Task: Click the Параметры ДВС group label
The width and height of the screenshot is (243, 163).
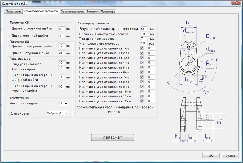Action: (x=20, y=98)
